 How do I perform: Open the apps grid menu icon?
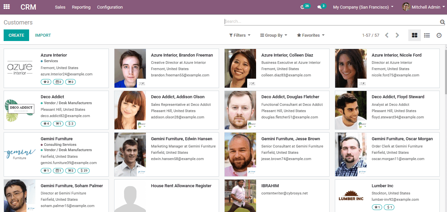(x=7, y=7)
